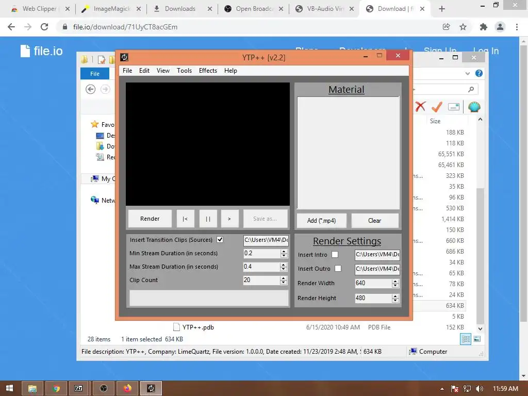Image resolution: width=528 pixels, height=396 pixels.
Task: Click the rename icon in Explorer toolbar
Action: pyautogui.click(x=454, y=107)
